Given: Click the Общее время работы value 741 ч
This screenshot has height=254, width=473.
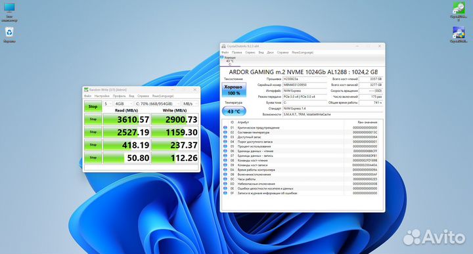Looking at the screenshot, I should tap(371, 103).
